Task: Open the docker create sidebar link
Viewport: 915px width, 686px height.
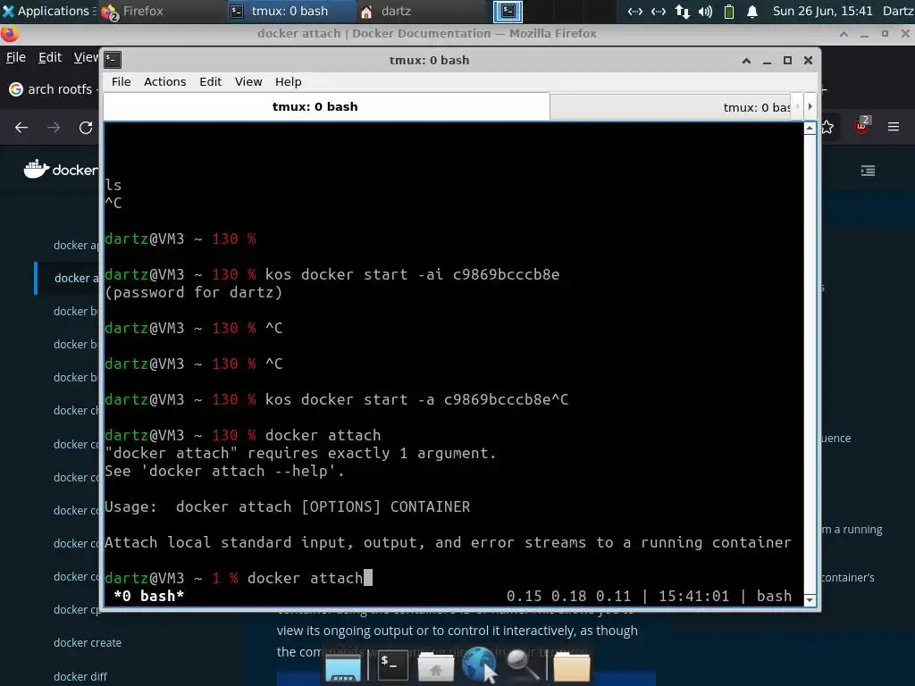Action: click(88, 643)
